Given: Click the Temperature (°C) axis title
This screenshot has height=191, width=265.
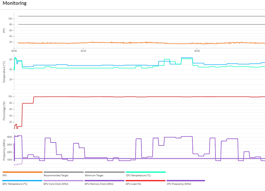Looking at the screenshot, I should click(x=4, y=72).
